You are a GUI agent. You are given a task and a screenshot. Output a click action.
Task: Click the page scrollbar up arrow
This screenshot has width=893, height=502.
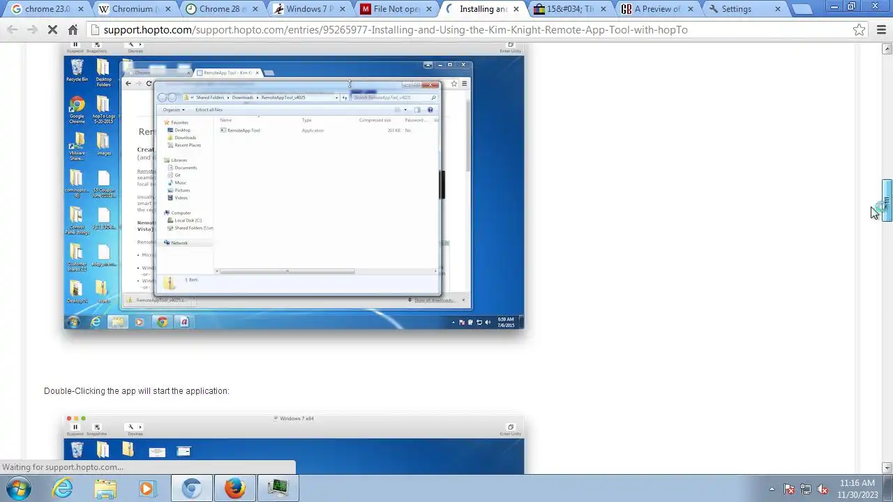pyautogui.click(x=887, y=49)
